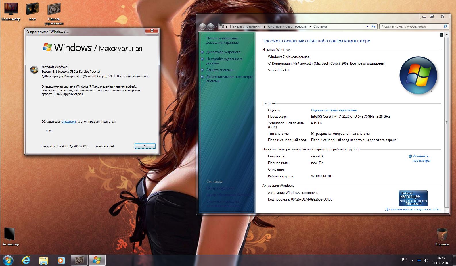The image size is (456, 266).
Task: Refresh the System page
Action: [374, 26]
